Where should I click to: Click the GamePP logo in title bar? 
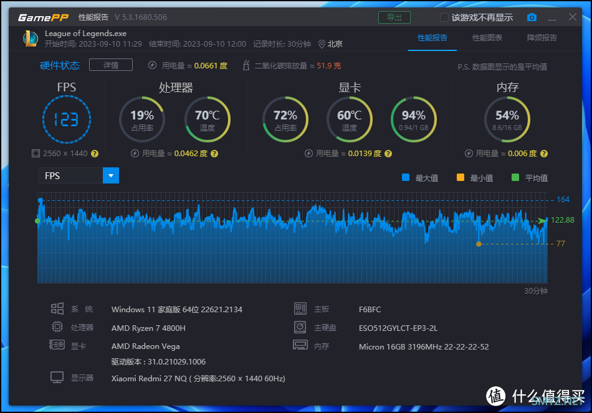[44, 17]
